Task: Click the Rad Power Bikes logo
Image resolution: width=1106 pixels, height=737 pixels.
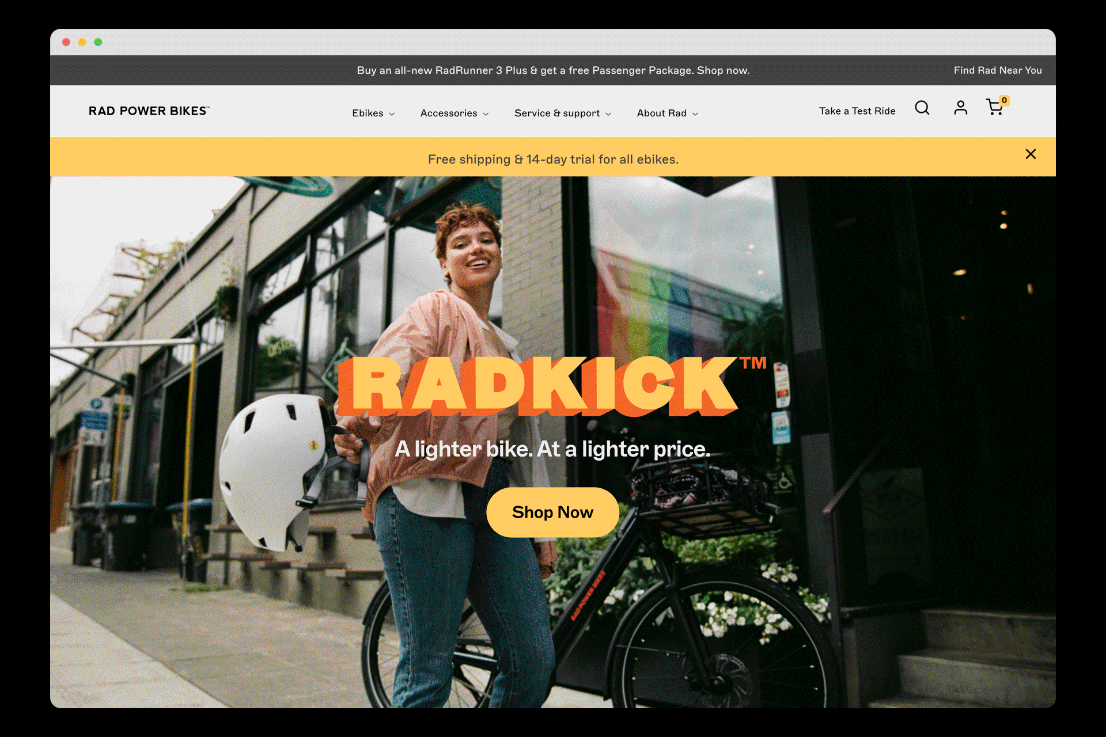Action: point(149,111)
